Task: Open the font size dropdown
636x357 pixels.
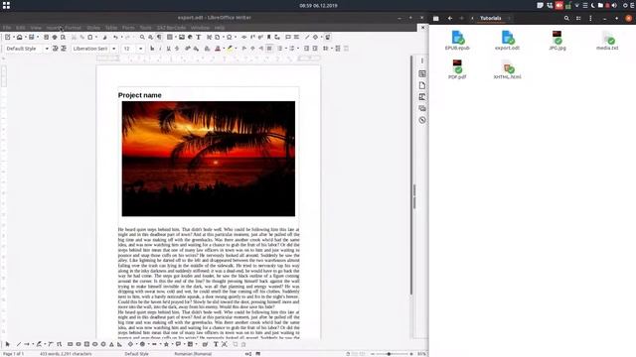Action: click(141, 49)
